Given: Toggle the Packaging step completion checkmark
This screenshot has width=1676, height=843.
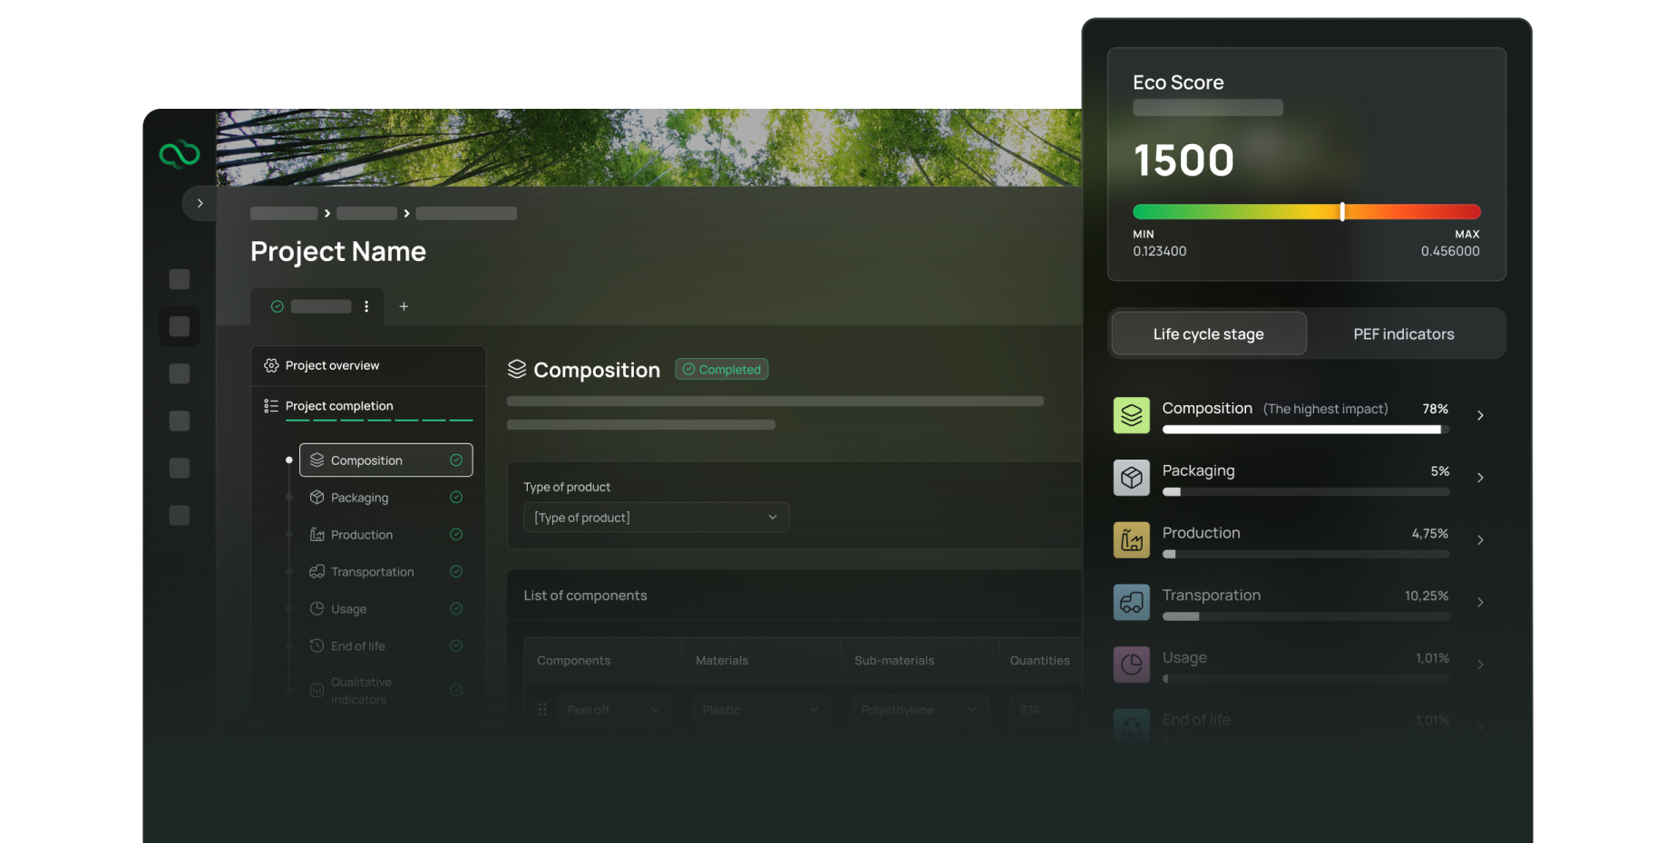Looking at the screenshot, I should pos(456,498).
